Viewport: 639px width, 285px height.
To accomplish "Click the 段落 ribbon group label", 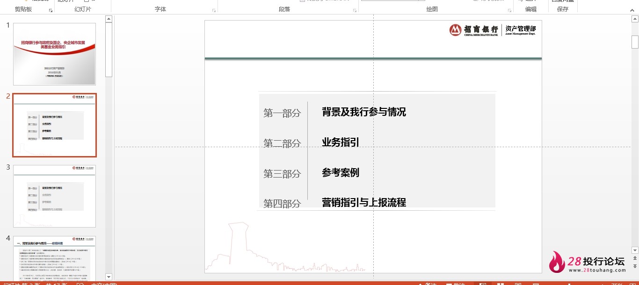I will click(284, 9).
